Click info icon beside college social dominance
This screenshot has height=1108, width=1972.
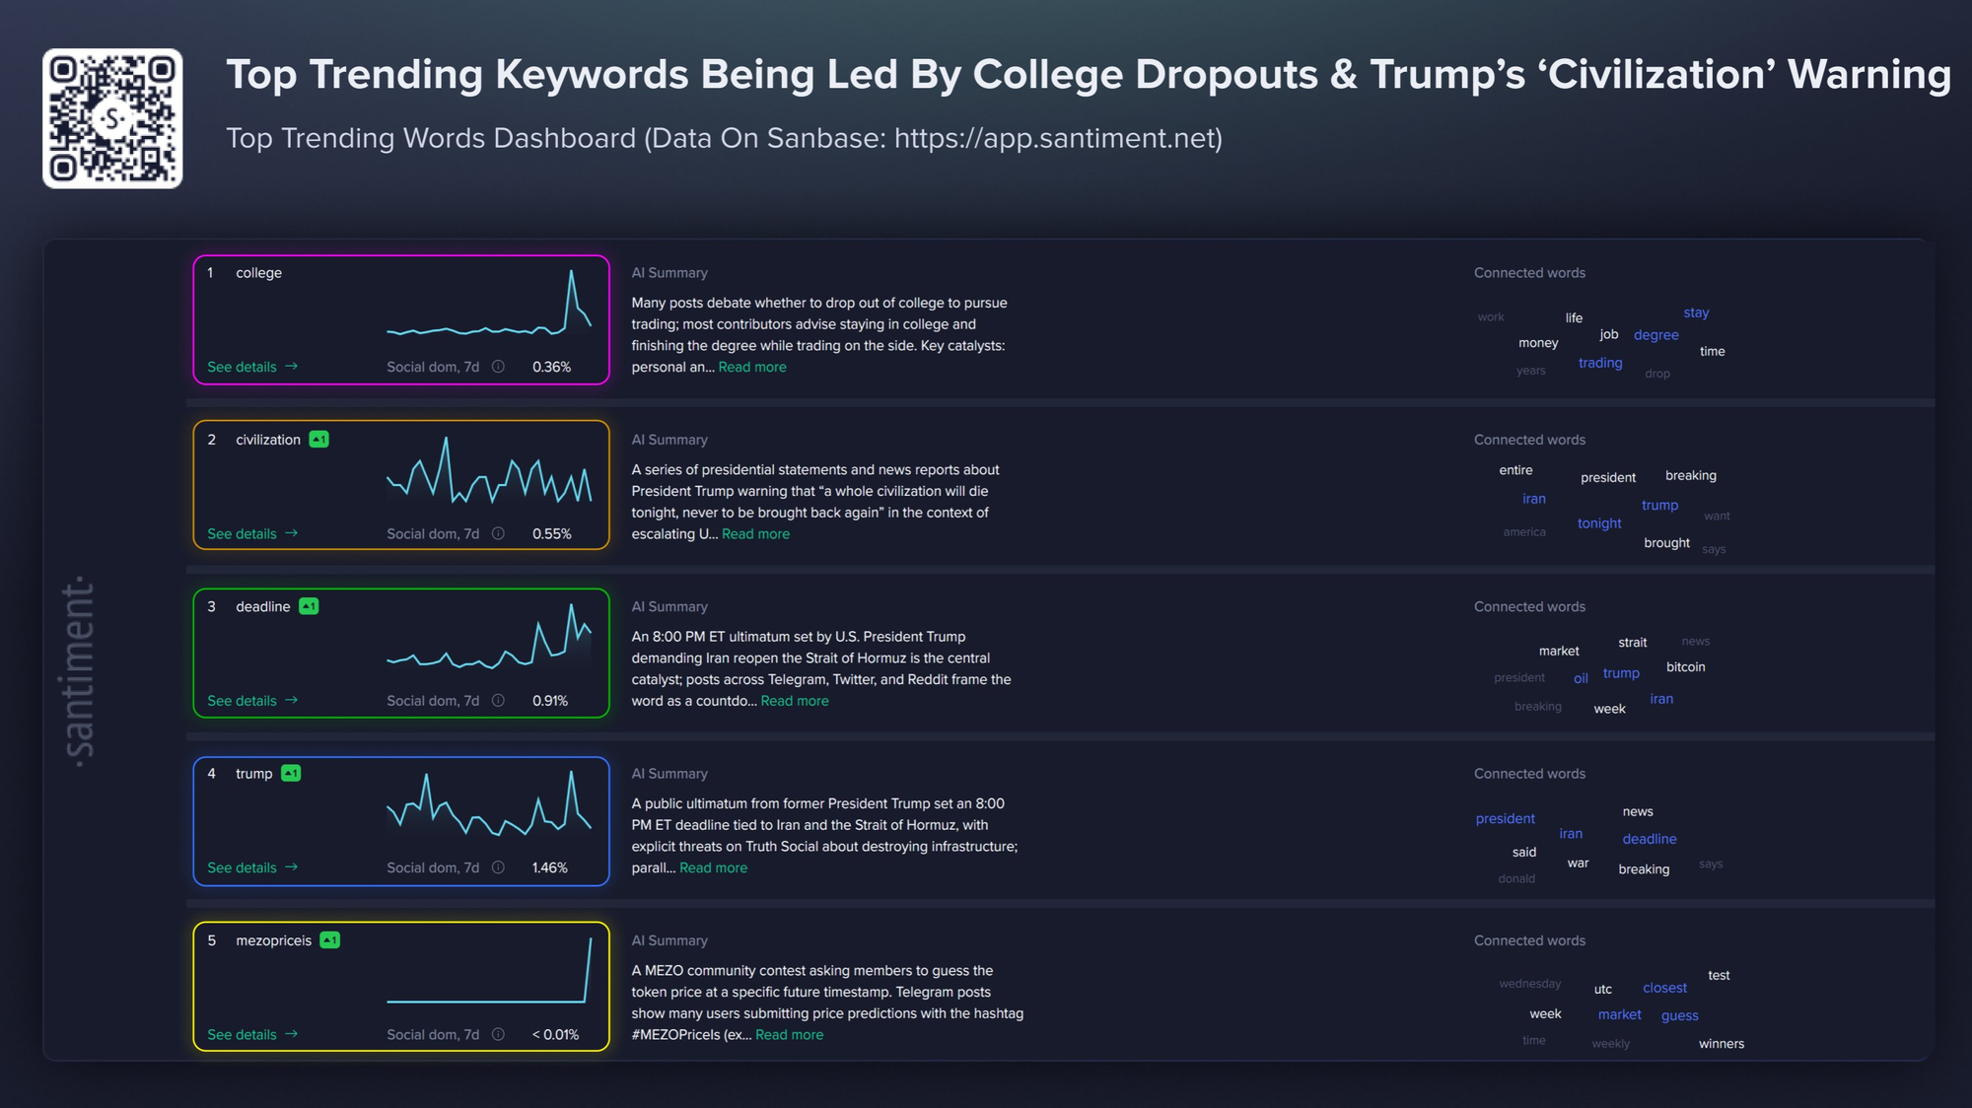(x=499, y=367)
